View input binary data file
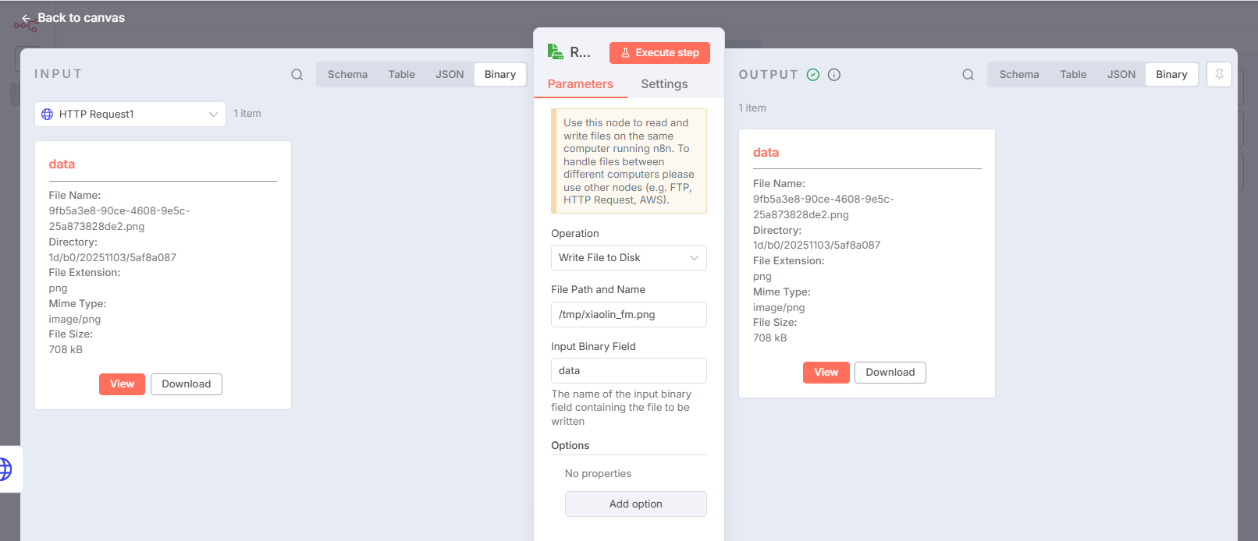1258x541 pixels. point(122,384)
